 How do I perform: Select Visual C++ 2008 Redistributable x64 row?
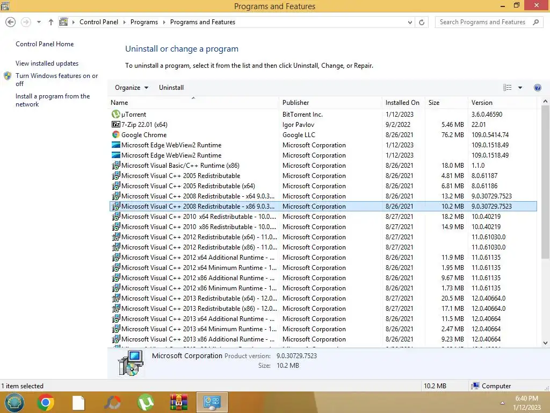coord(323,196)
